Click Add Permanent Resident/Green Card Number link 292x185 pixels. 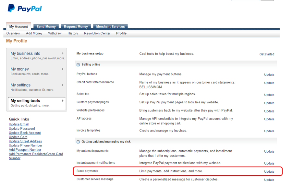[36, 156]
